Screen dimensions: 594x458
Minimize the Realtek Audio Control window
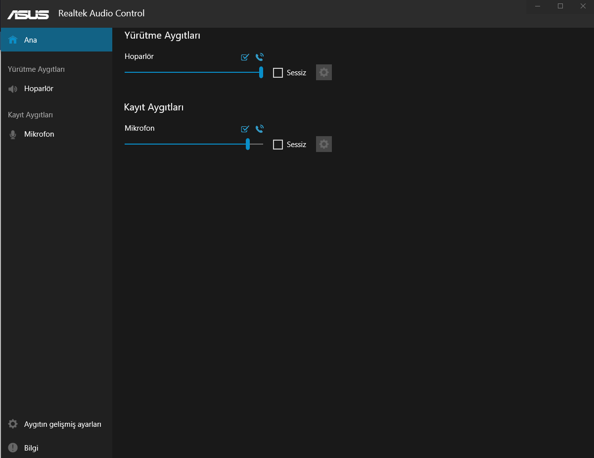click(538, 6)
